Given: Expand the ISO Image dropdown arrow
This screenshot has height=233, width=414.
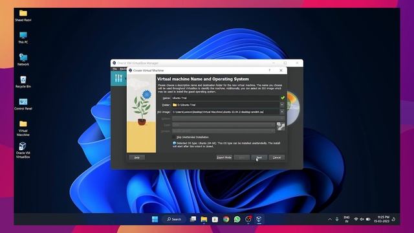Looking at the screenshot, I should pos(282,112).
